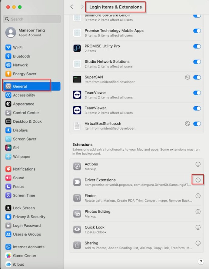This screenshot has width=209, height=269.
Task: Select Bluetooth in the sidebar
Action: [x=18, y=56]
